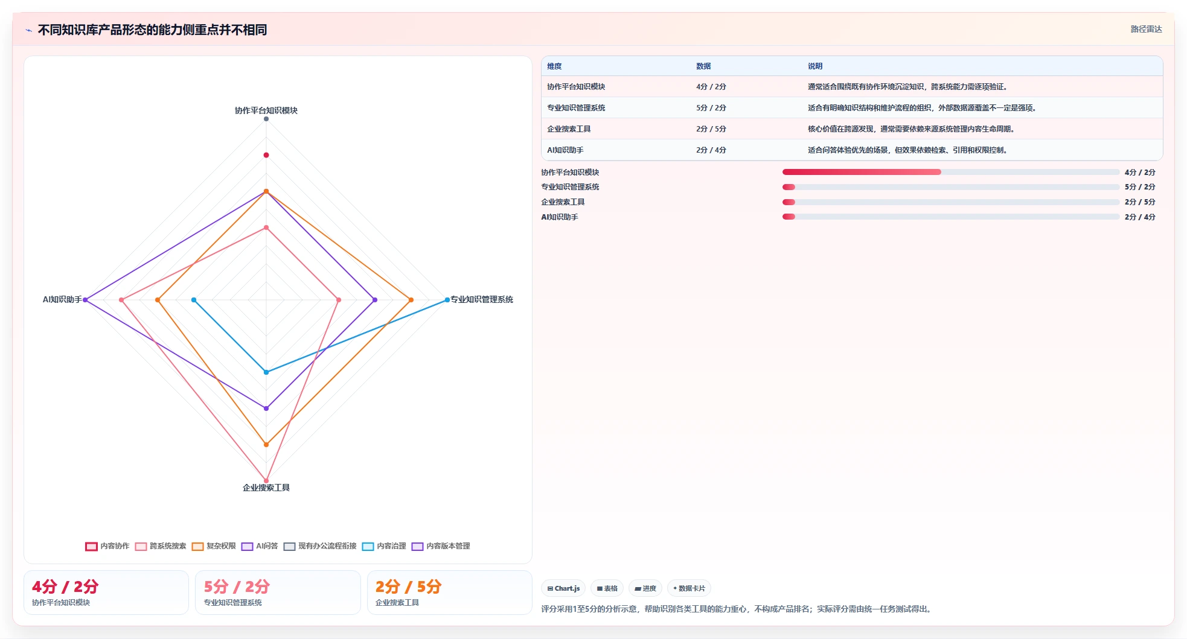Toggle the 跨系统搜索 legend swatch
The width and height of the screenshot is (1187, 639).
click(x=141, y=546)
